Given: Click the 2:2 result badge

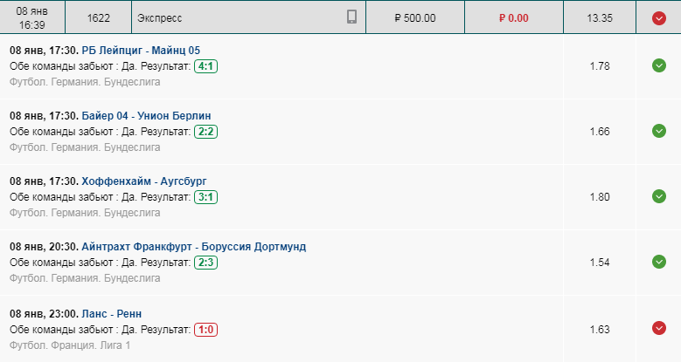Looking at the screenshot, I should pyautogui.click(x=205, y=132).
